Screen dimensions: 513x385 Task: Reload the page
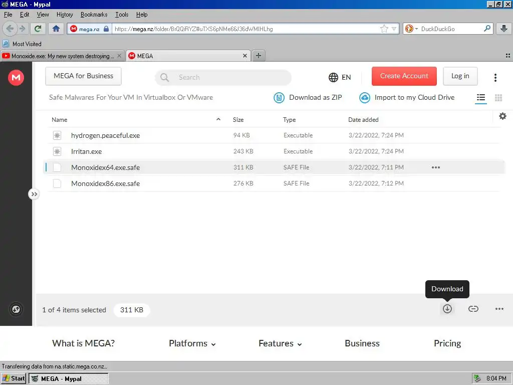click(x=38, y=29)
